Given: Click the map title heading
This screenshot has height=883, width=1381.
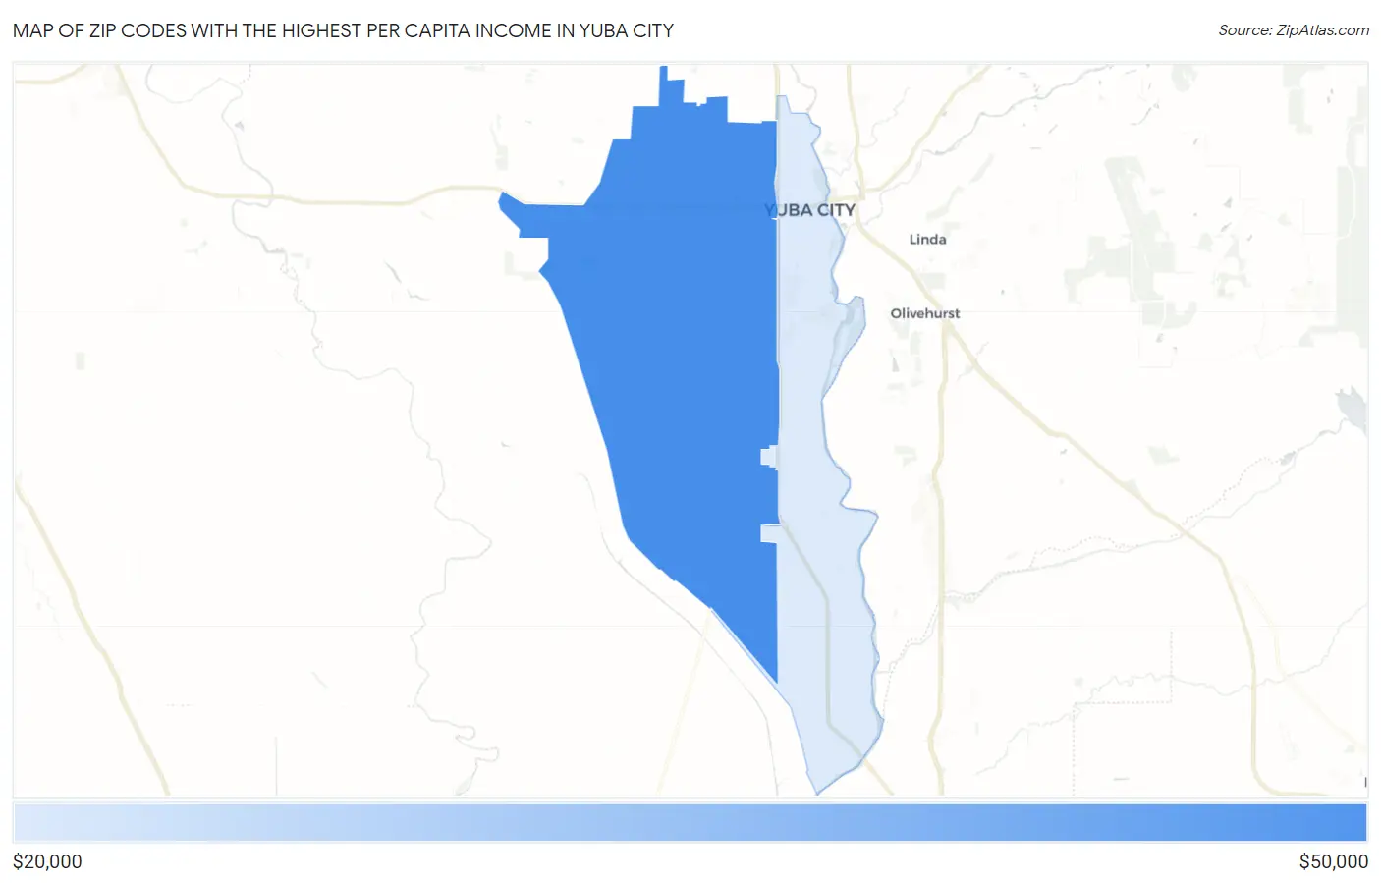Looking at the screenshot, I should point(344,30).
